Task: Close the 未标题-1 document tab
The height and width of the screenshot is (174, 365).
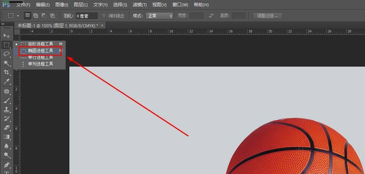Action: (102, 25)
